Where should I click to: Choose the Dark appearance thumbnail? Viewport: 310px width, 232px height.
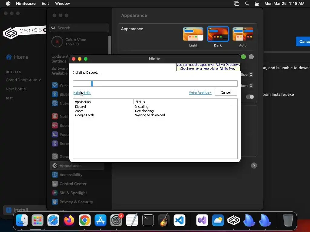point(218,34)
